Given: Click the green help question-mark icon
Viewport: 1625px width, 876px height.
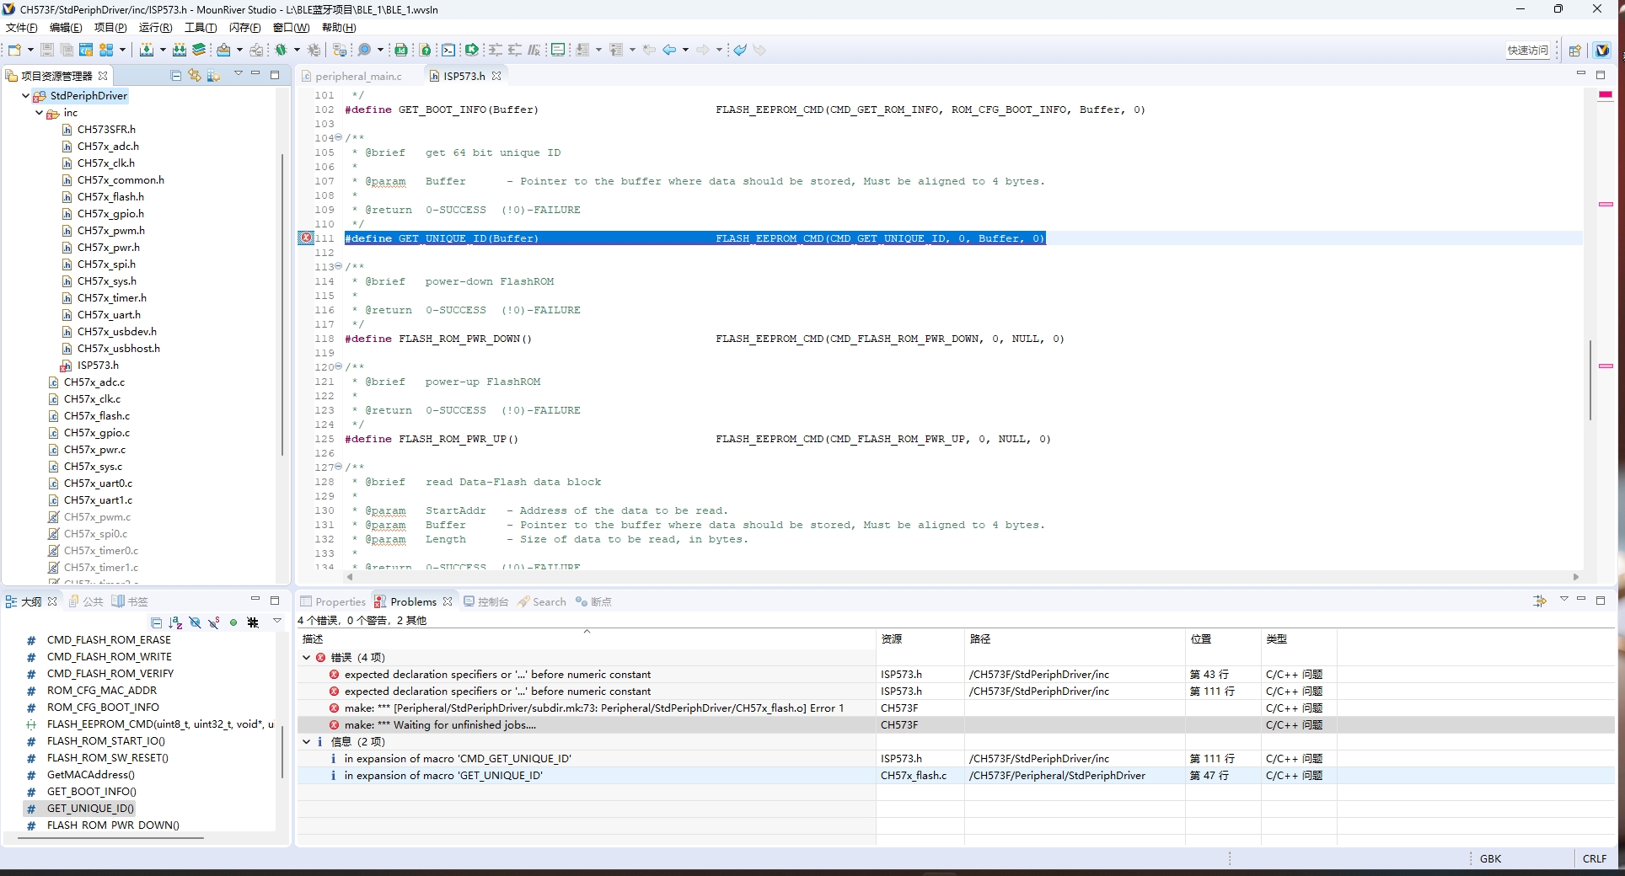Looking at the screenshot, I should click(426, 50).
